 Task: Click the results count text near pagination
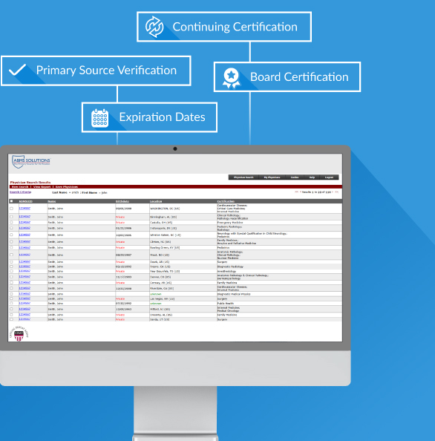[316, 192]
